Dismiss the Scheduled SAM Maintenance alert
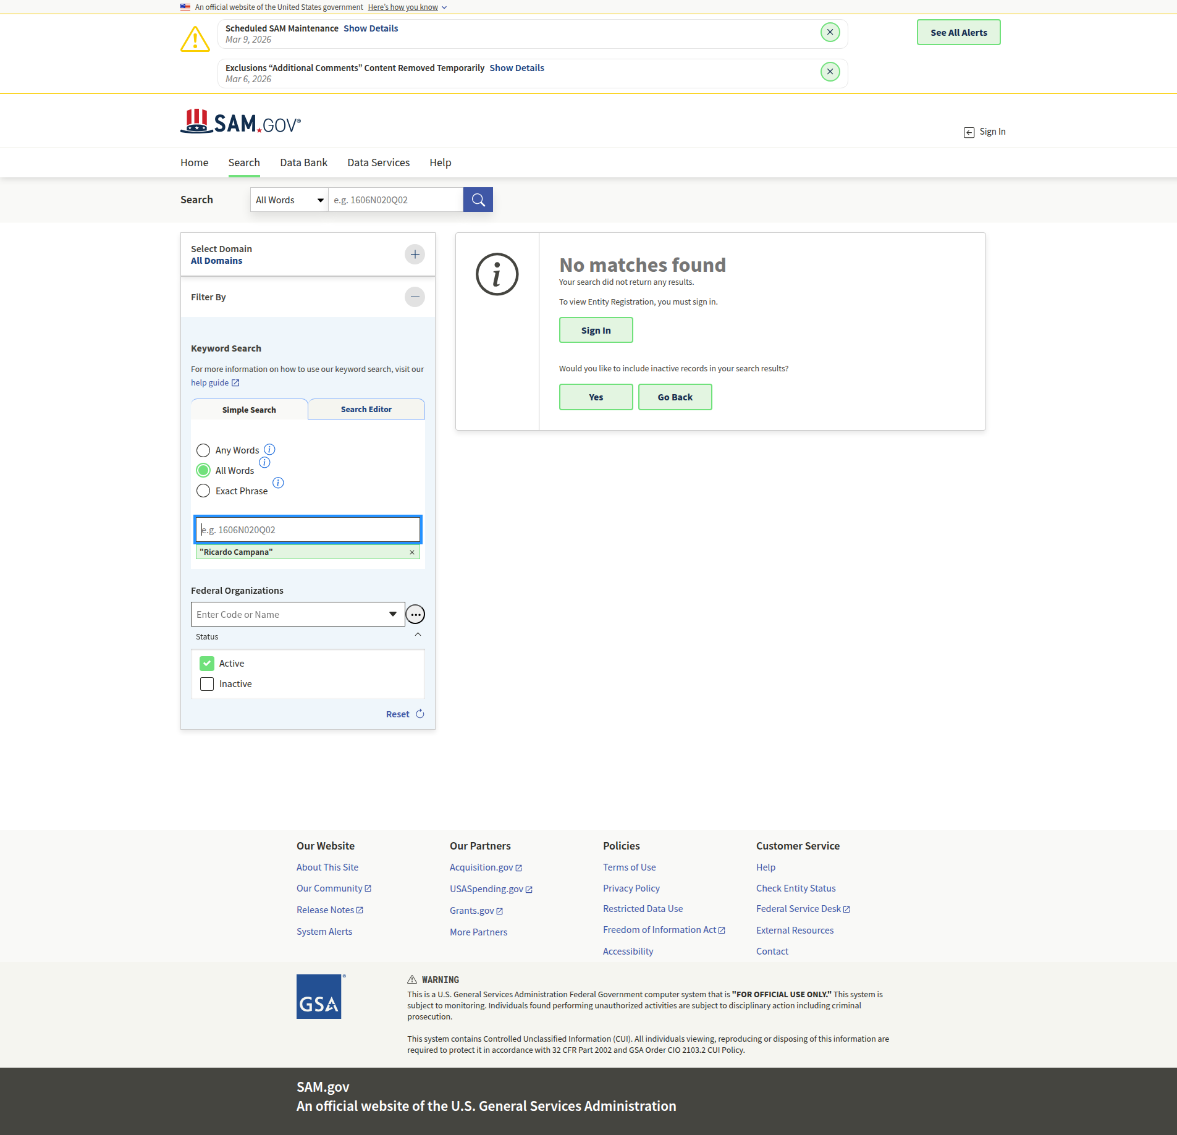Image resolution: width=1177 pixels, height=1135 pixels. pyautogui.click(x=830, y=32)
